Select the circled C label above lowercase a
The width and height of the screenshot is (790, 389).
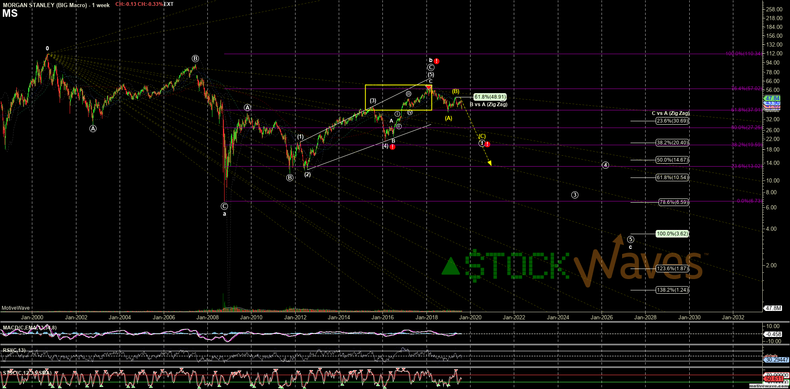tap(224, 206)
